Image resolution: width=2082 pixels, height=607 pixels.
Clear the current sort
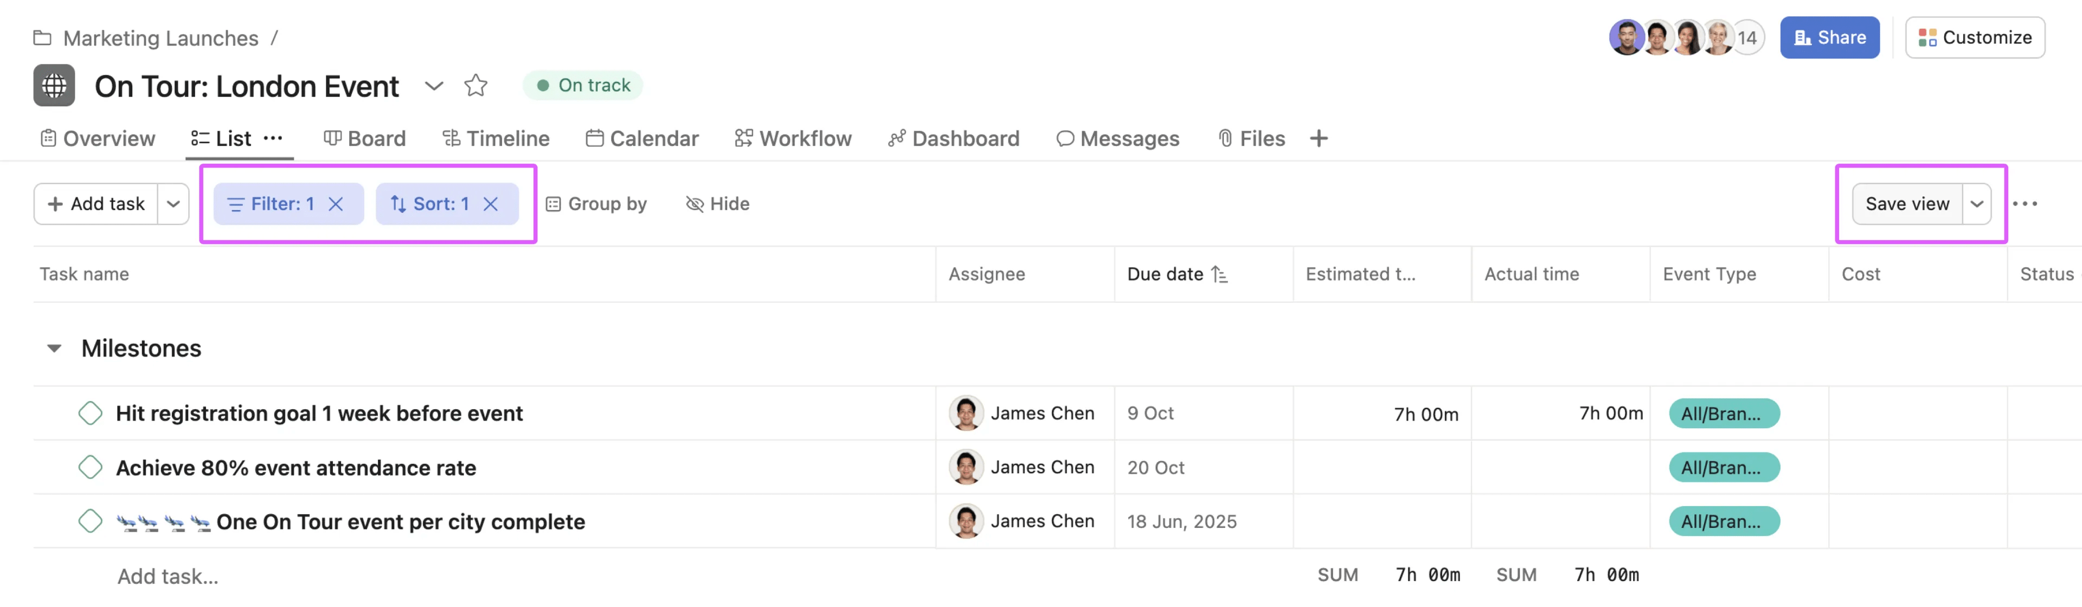(491, 204)
